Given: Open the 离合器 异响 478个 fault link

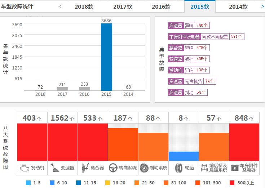Looking at the screenshot, I should coord(189,48).
